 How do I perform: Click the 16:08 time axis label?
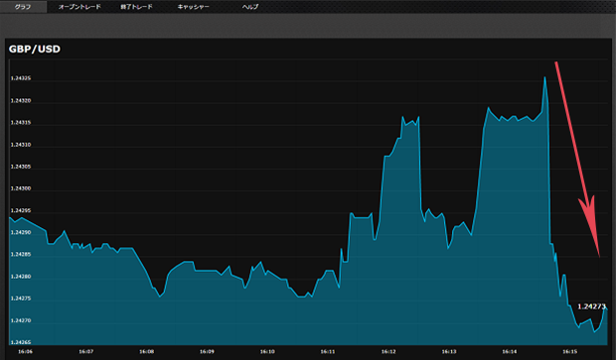[x=146, y=352]
